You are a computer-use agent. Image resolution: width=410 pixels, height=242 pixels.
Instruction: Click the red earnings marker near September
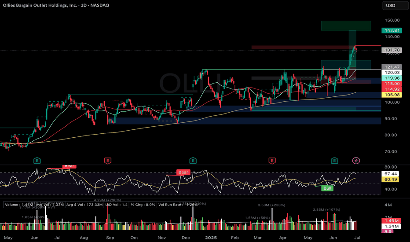click(107, 161)
